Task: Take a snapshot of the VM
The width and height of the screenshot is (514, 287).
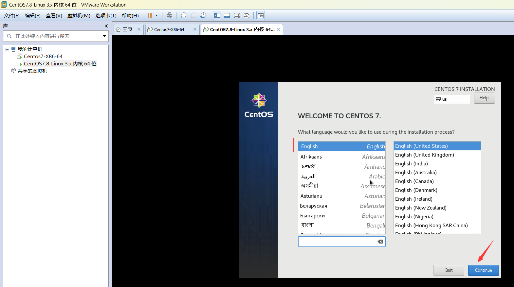Action: point(183,15)
